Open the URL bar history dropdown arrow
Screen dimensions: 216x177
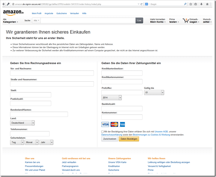[x=138, y=4]
